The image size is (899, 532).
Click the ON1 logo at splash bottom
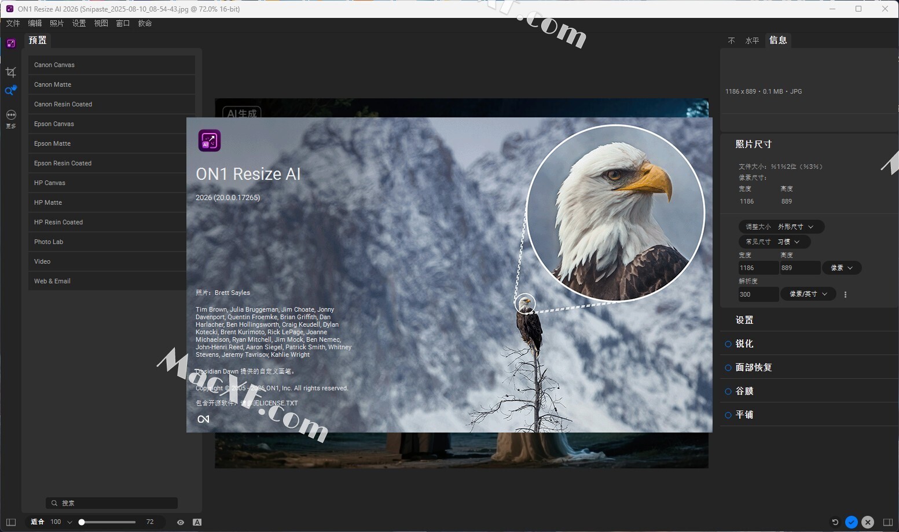[x=203, y=419]
